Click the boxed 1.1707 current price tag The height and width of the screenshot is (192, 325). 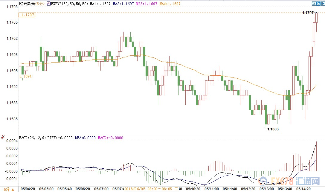(27, 15)
